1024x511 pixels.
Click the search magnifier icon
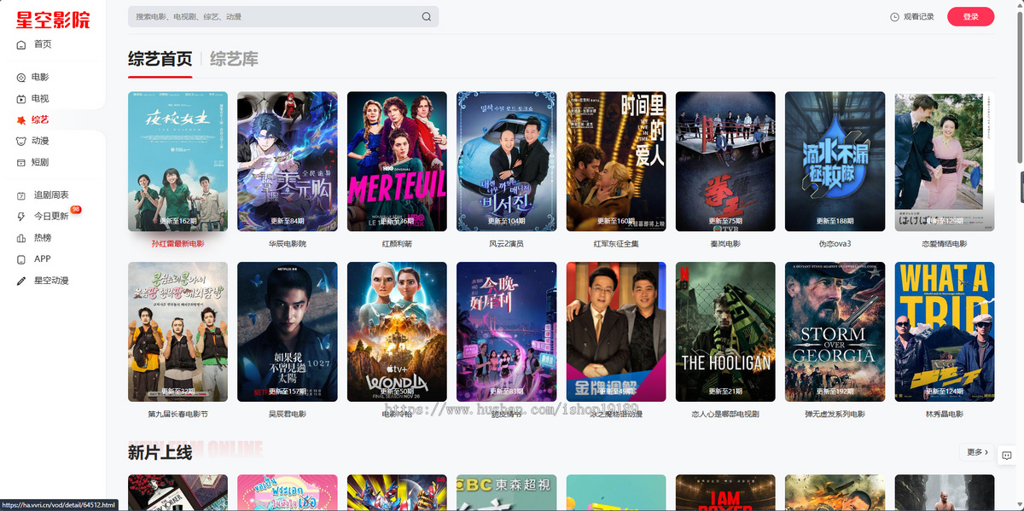[427, 16]
